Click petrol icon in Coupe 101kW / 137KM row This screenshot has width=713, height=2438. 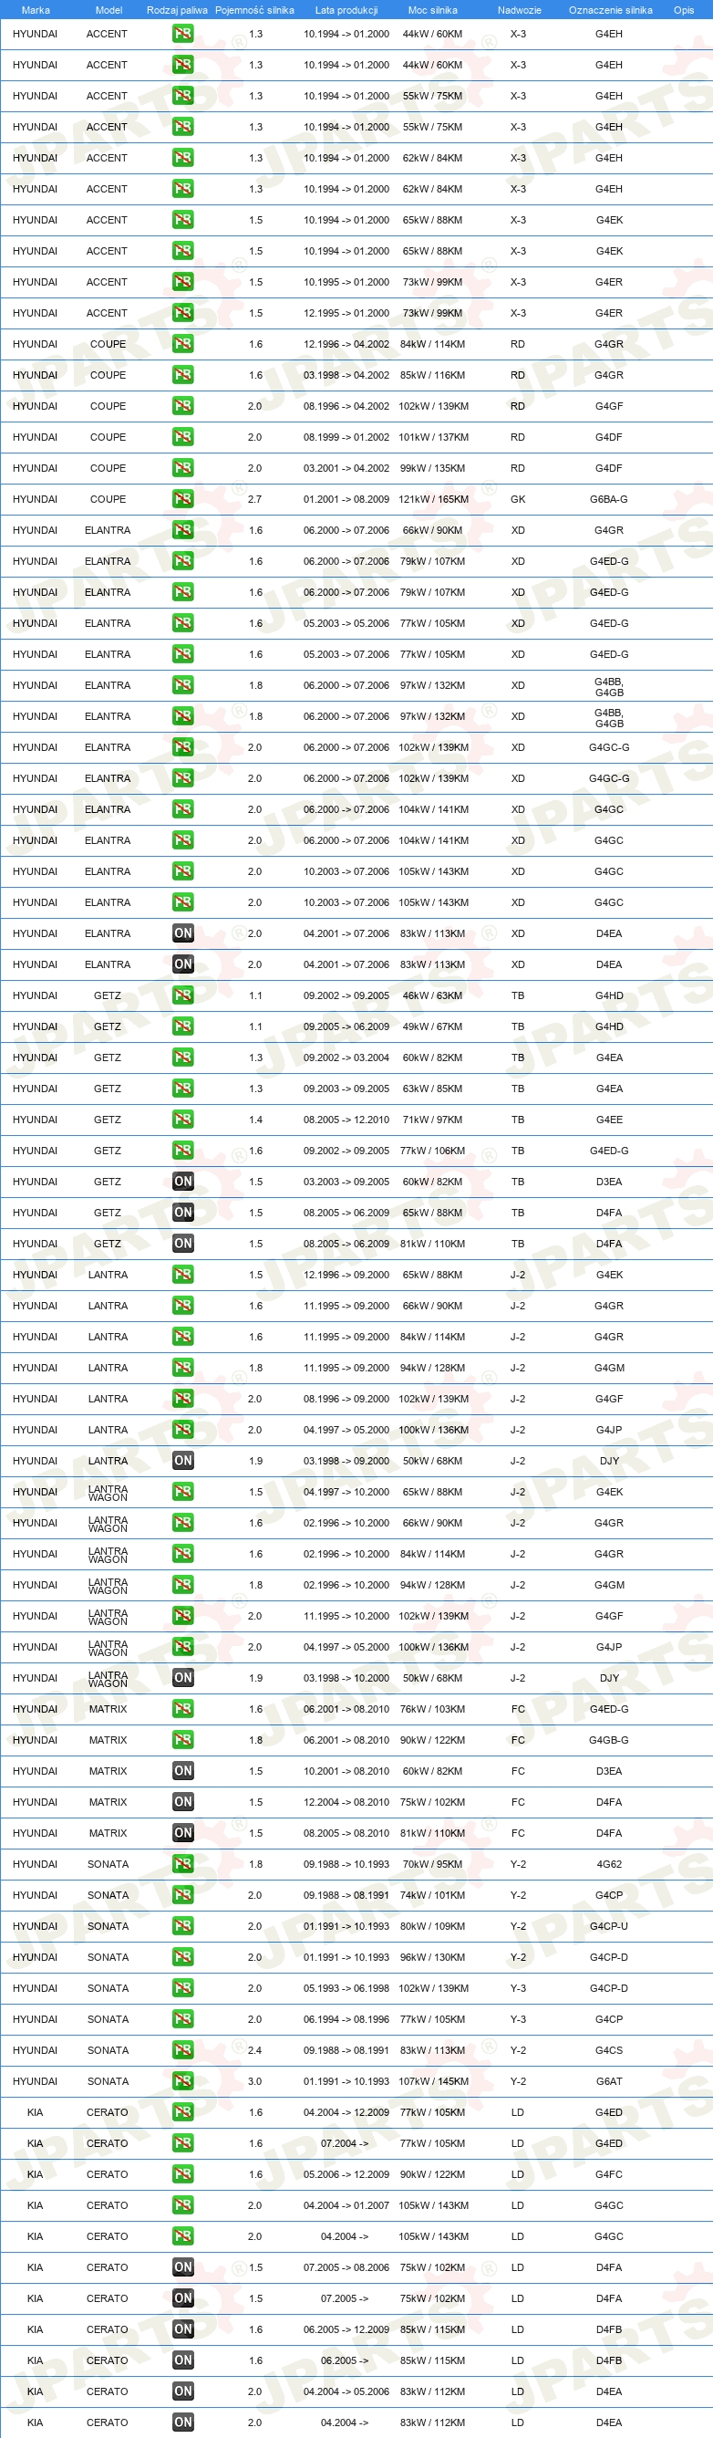pyautogui.click(x=182, y=437)
